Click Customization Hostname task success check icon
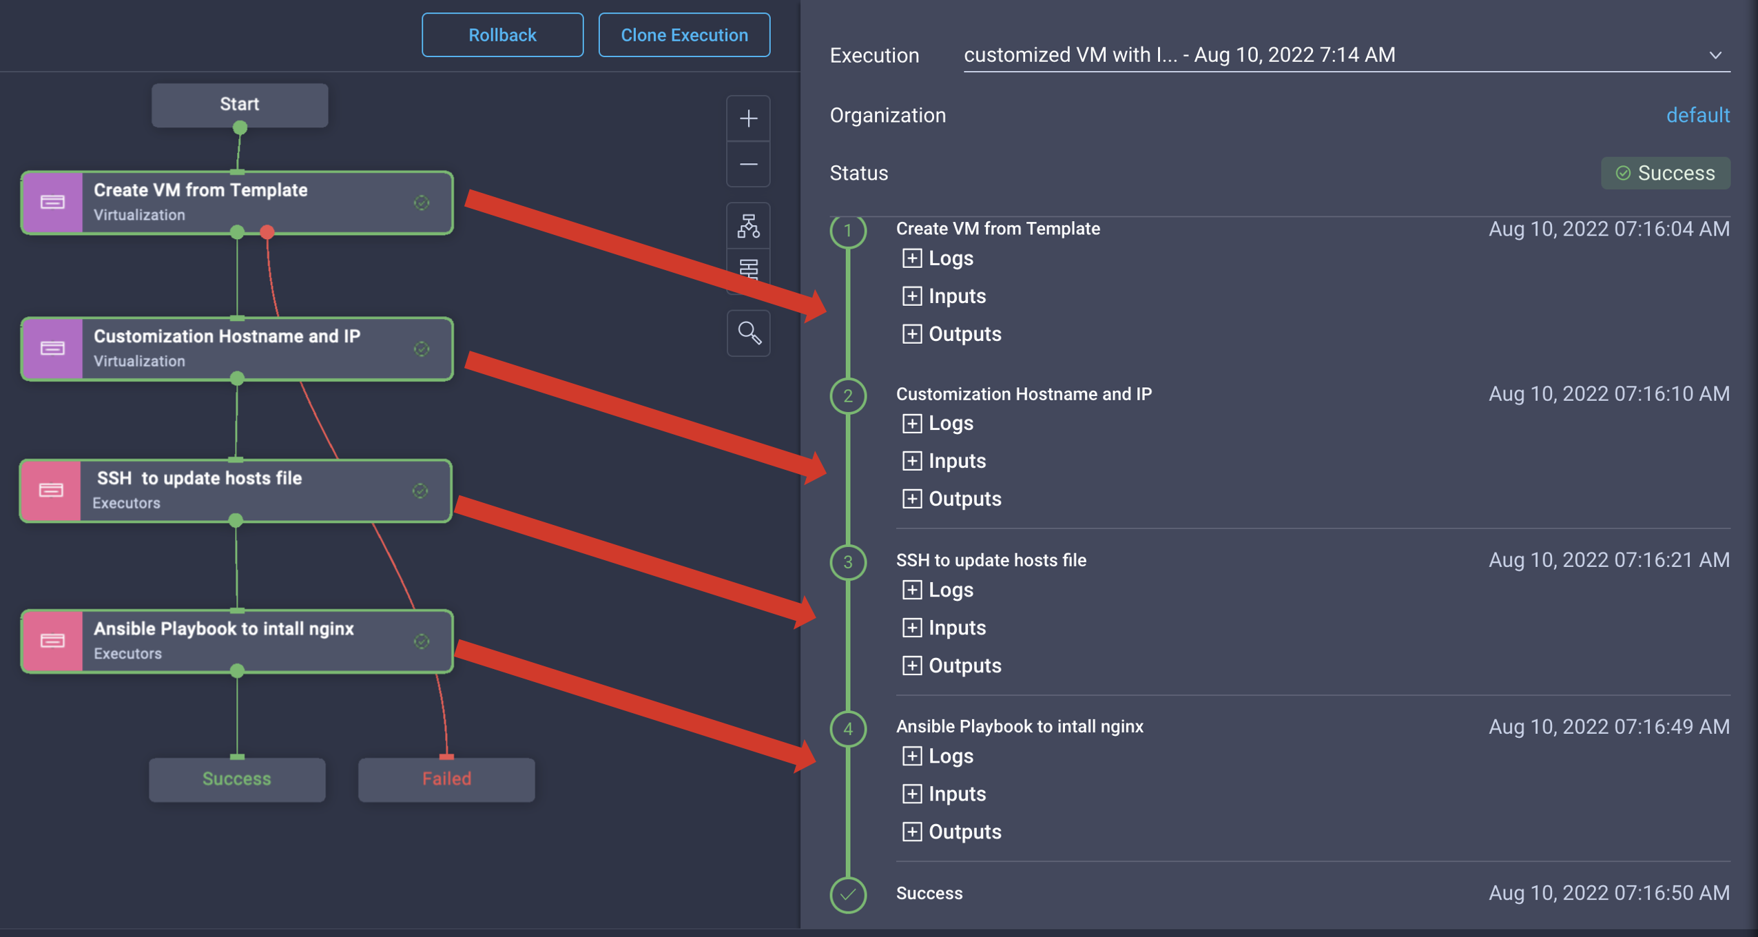Viewport: 1758px width, 937px height. [422, 349]
